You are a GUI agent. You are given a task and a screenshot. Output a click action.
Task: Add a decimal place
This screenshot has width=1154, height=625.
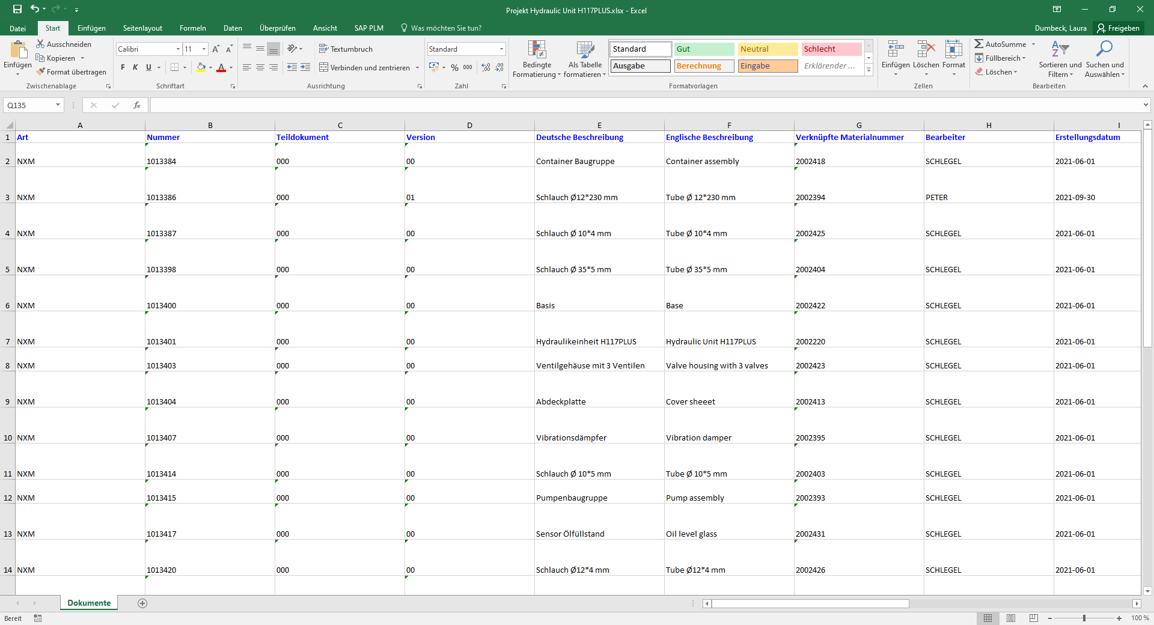[486, 67]
